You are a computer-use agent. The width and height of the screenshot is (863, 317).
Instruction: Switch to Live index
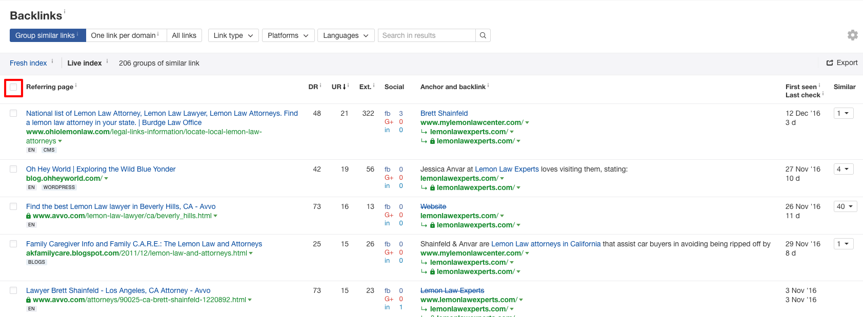point(85,63)
